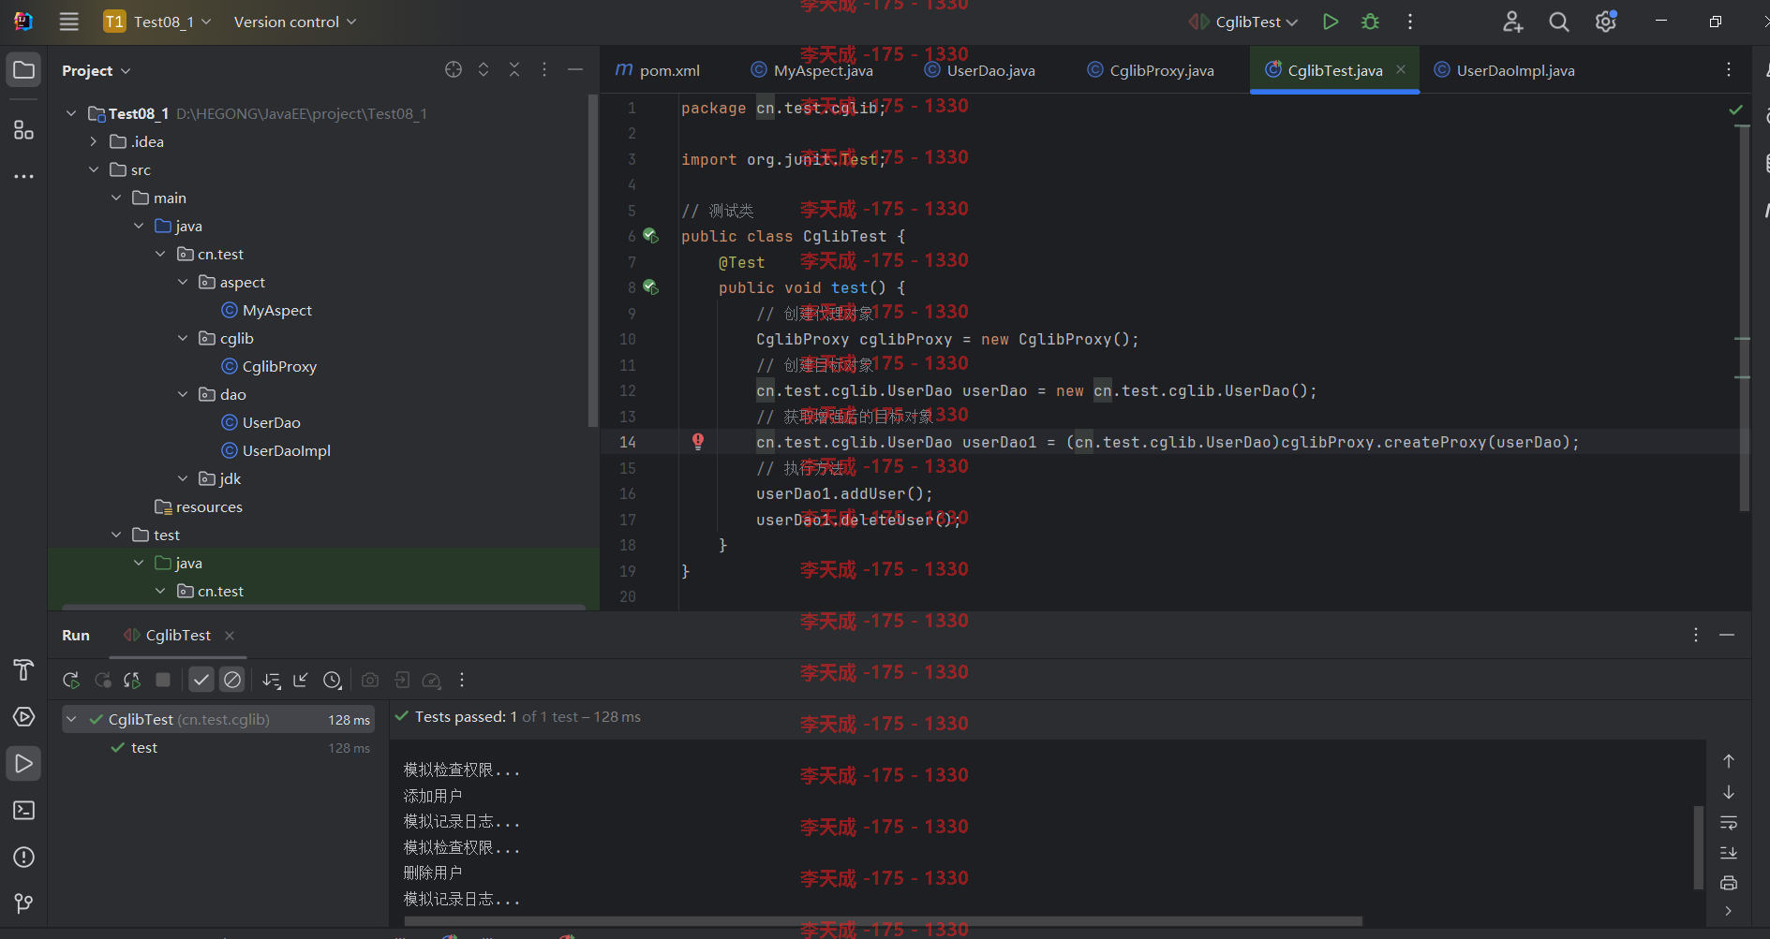The width and height of the screenshot is (1770, 939).
Task: Rerun CglibTest in Run toolbar
Action: coord(71,681)
